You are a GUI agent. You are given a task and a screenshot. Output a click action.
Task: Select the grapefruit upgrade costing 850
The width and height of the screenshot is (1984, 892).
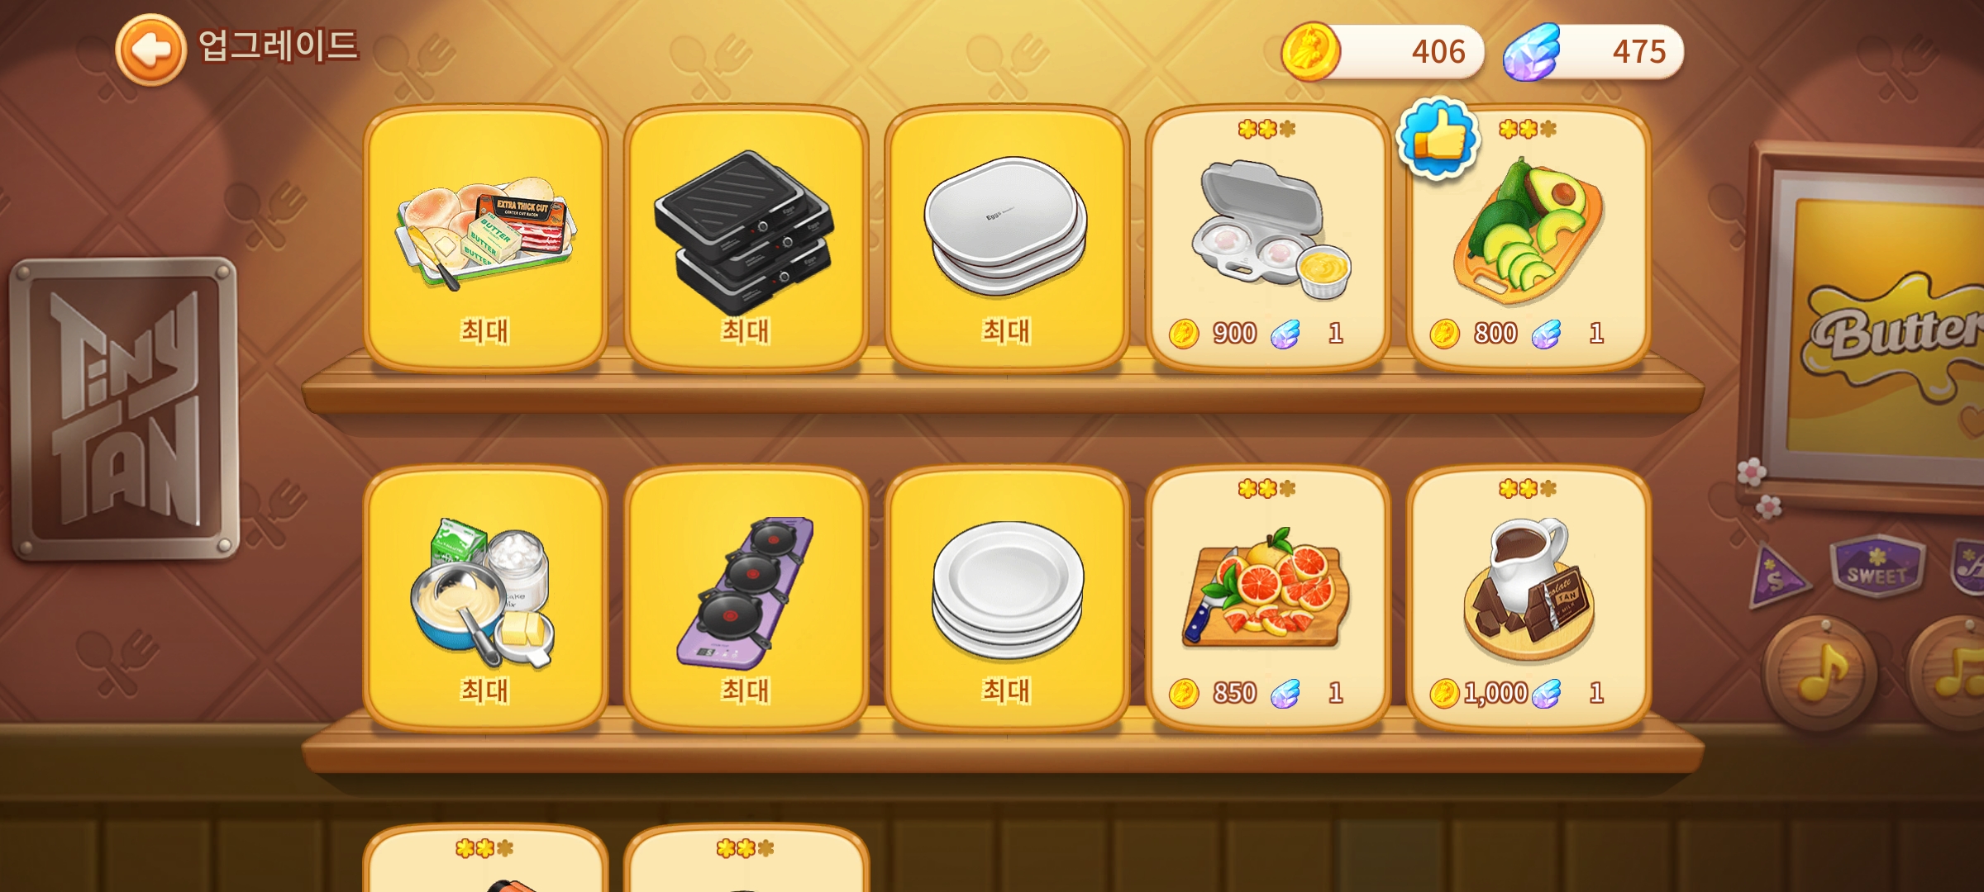tap(1267, 599)
